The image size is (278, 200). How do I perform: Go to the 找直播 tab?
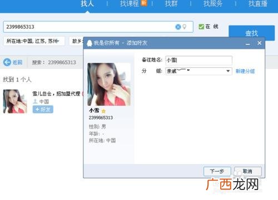pos(258,4)
